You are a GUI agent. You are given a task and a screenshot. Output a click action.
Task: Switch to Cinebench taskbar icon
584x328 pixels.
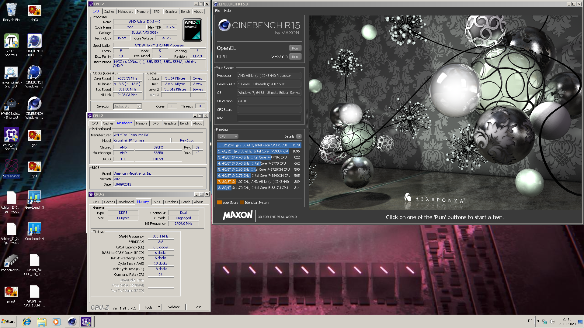tap(72, 322)
